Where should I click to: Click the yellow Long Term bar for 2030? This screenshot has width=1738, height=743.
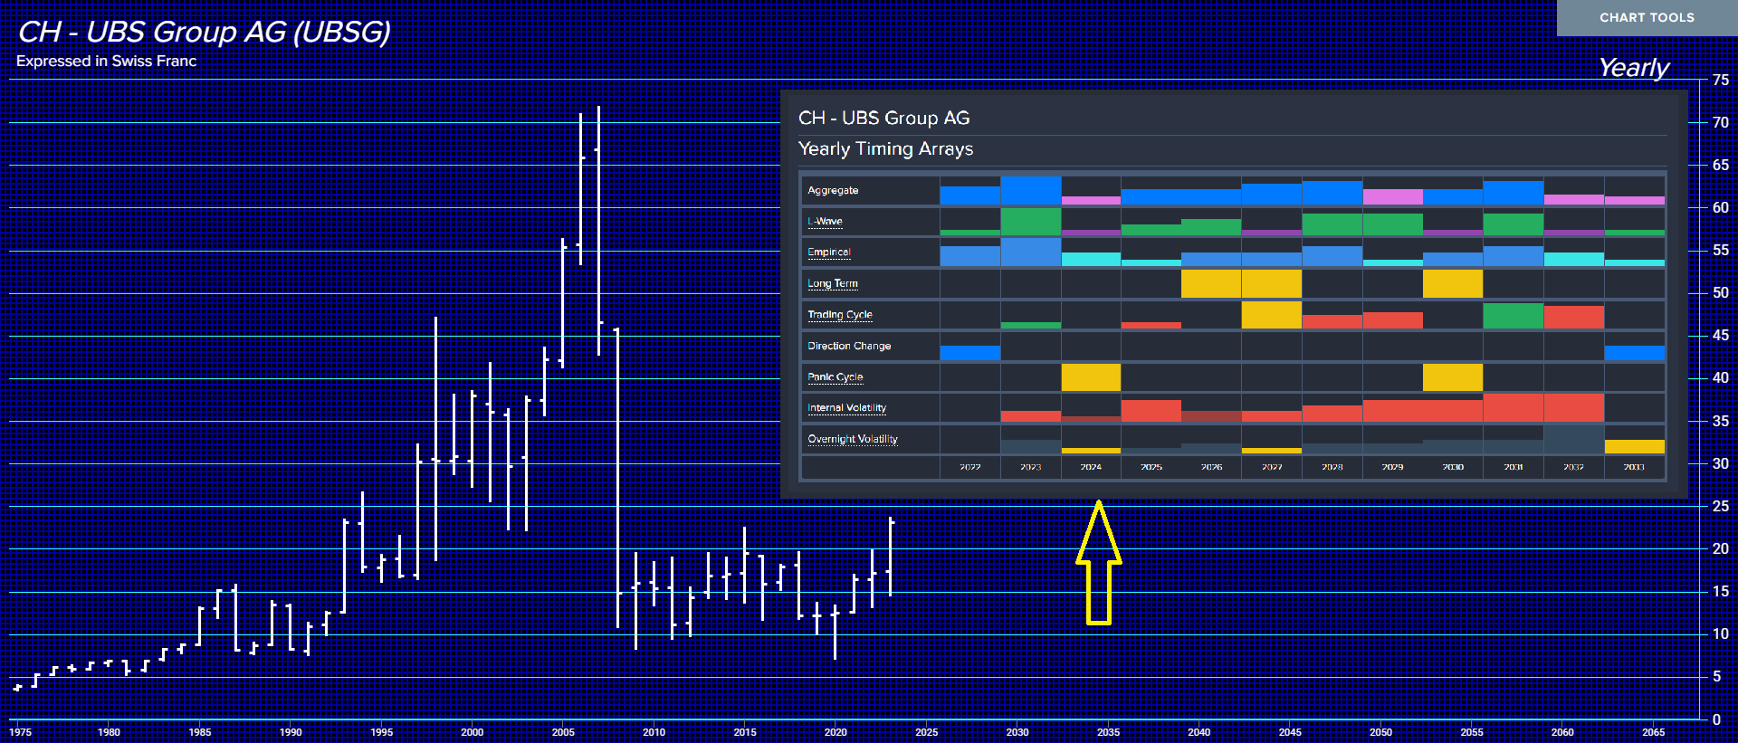click(1453, 283)
